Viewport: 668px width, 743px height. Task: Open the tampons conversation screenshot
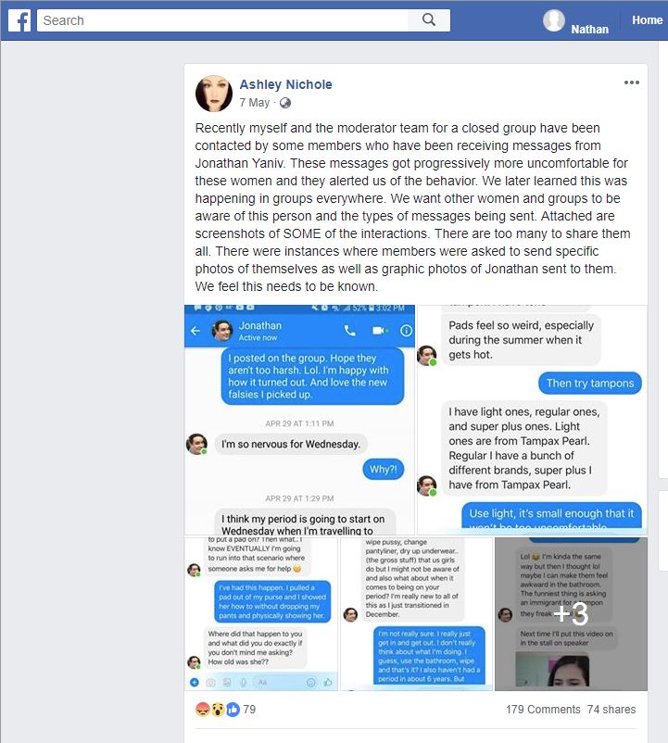point(532,420)
